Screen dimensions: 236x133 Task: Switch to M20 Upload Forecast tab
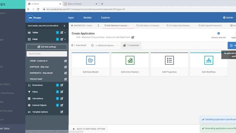click(211, 25)
